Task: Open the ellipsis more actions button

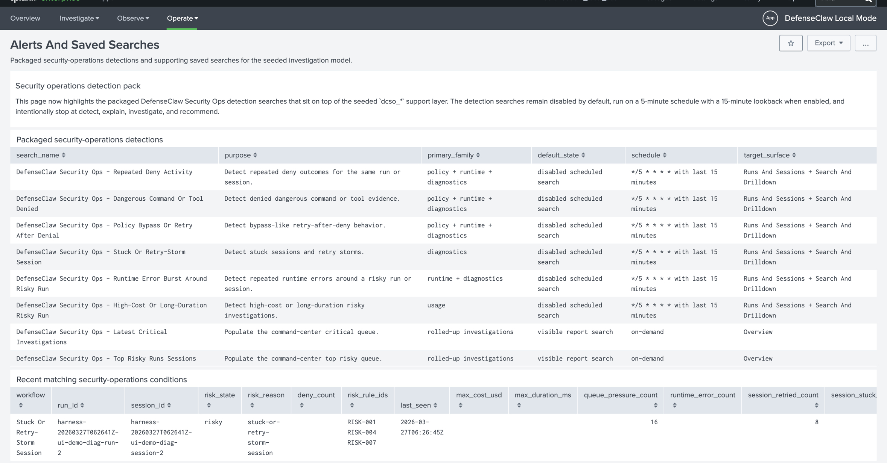Action: pyautogui.click(x=865, y=43)
